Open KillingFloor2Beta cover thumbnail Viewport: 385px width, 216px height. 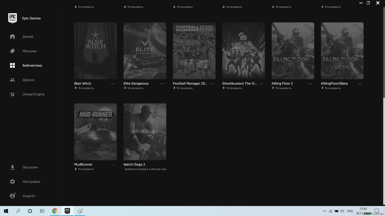tap(342, 51)
